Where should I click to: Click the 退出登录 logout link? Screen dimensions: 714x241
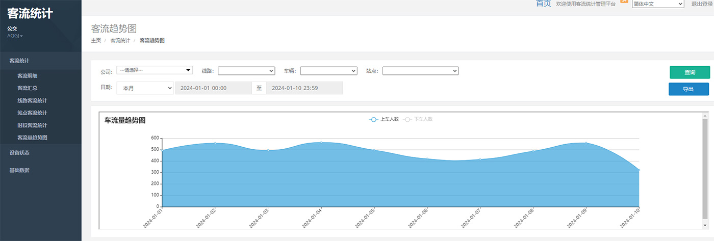[x=702, y=4]
